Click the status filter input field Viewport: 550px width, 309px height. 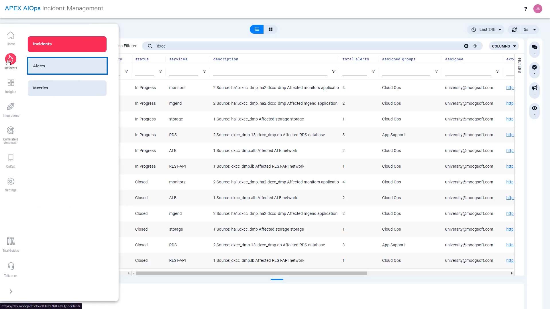tap(145, 72)
